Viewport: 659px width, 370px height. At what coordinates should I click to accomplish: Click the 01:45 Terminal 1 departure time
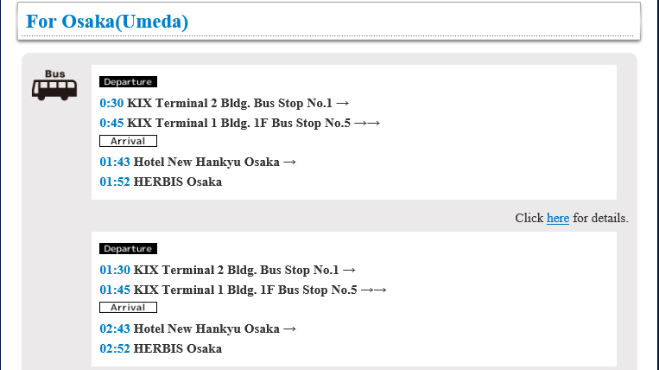click(115, 290)
